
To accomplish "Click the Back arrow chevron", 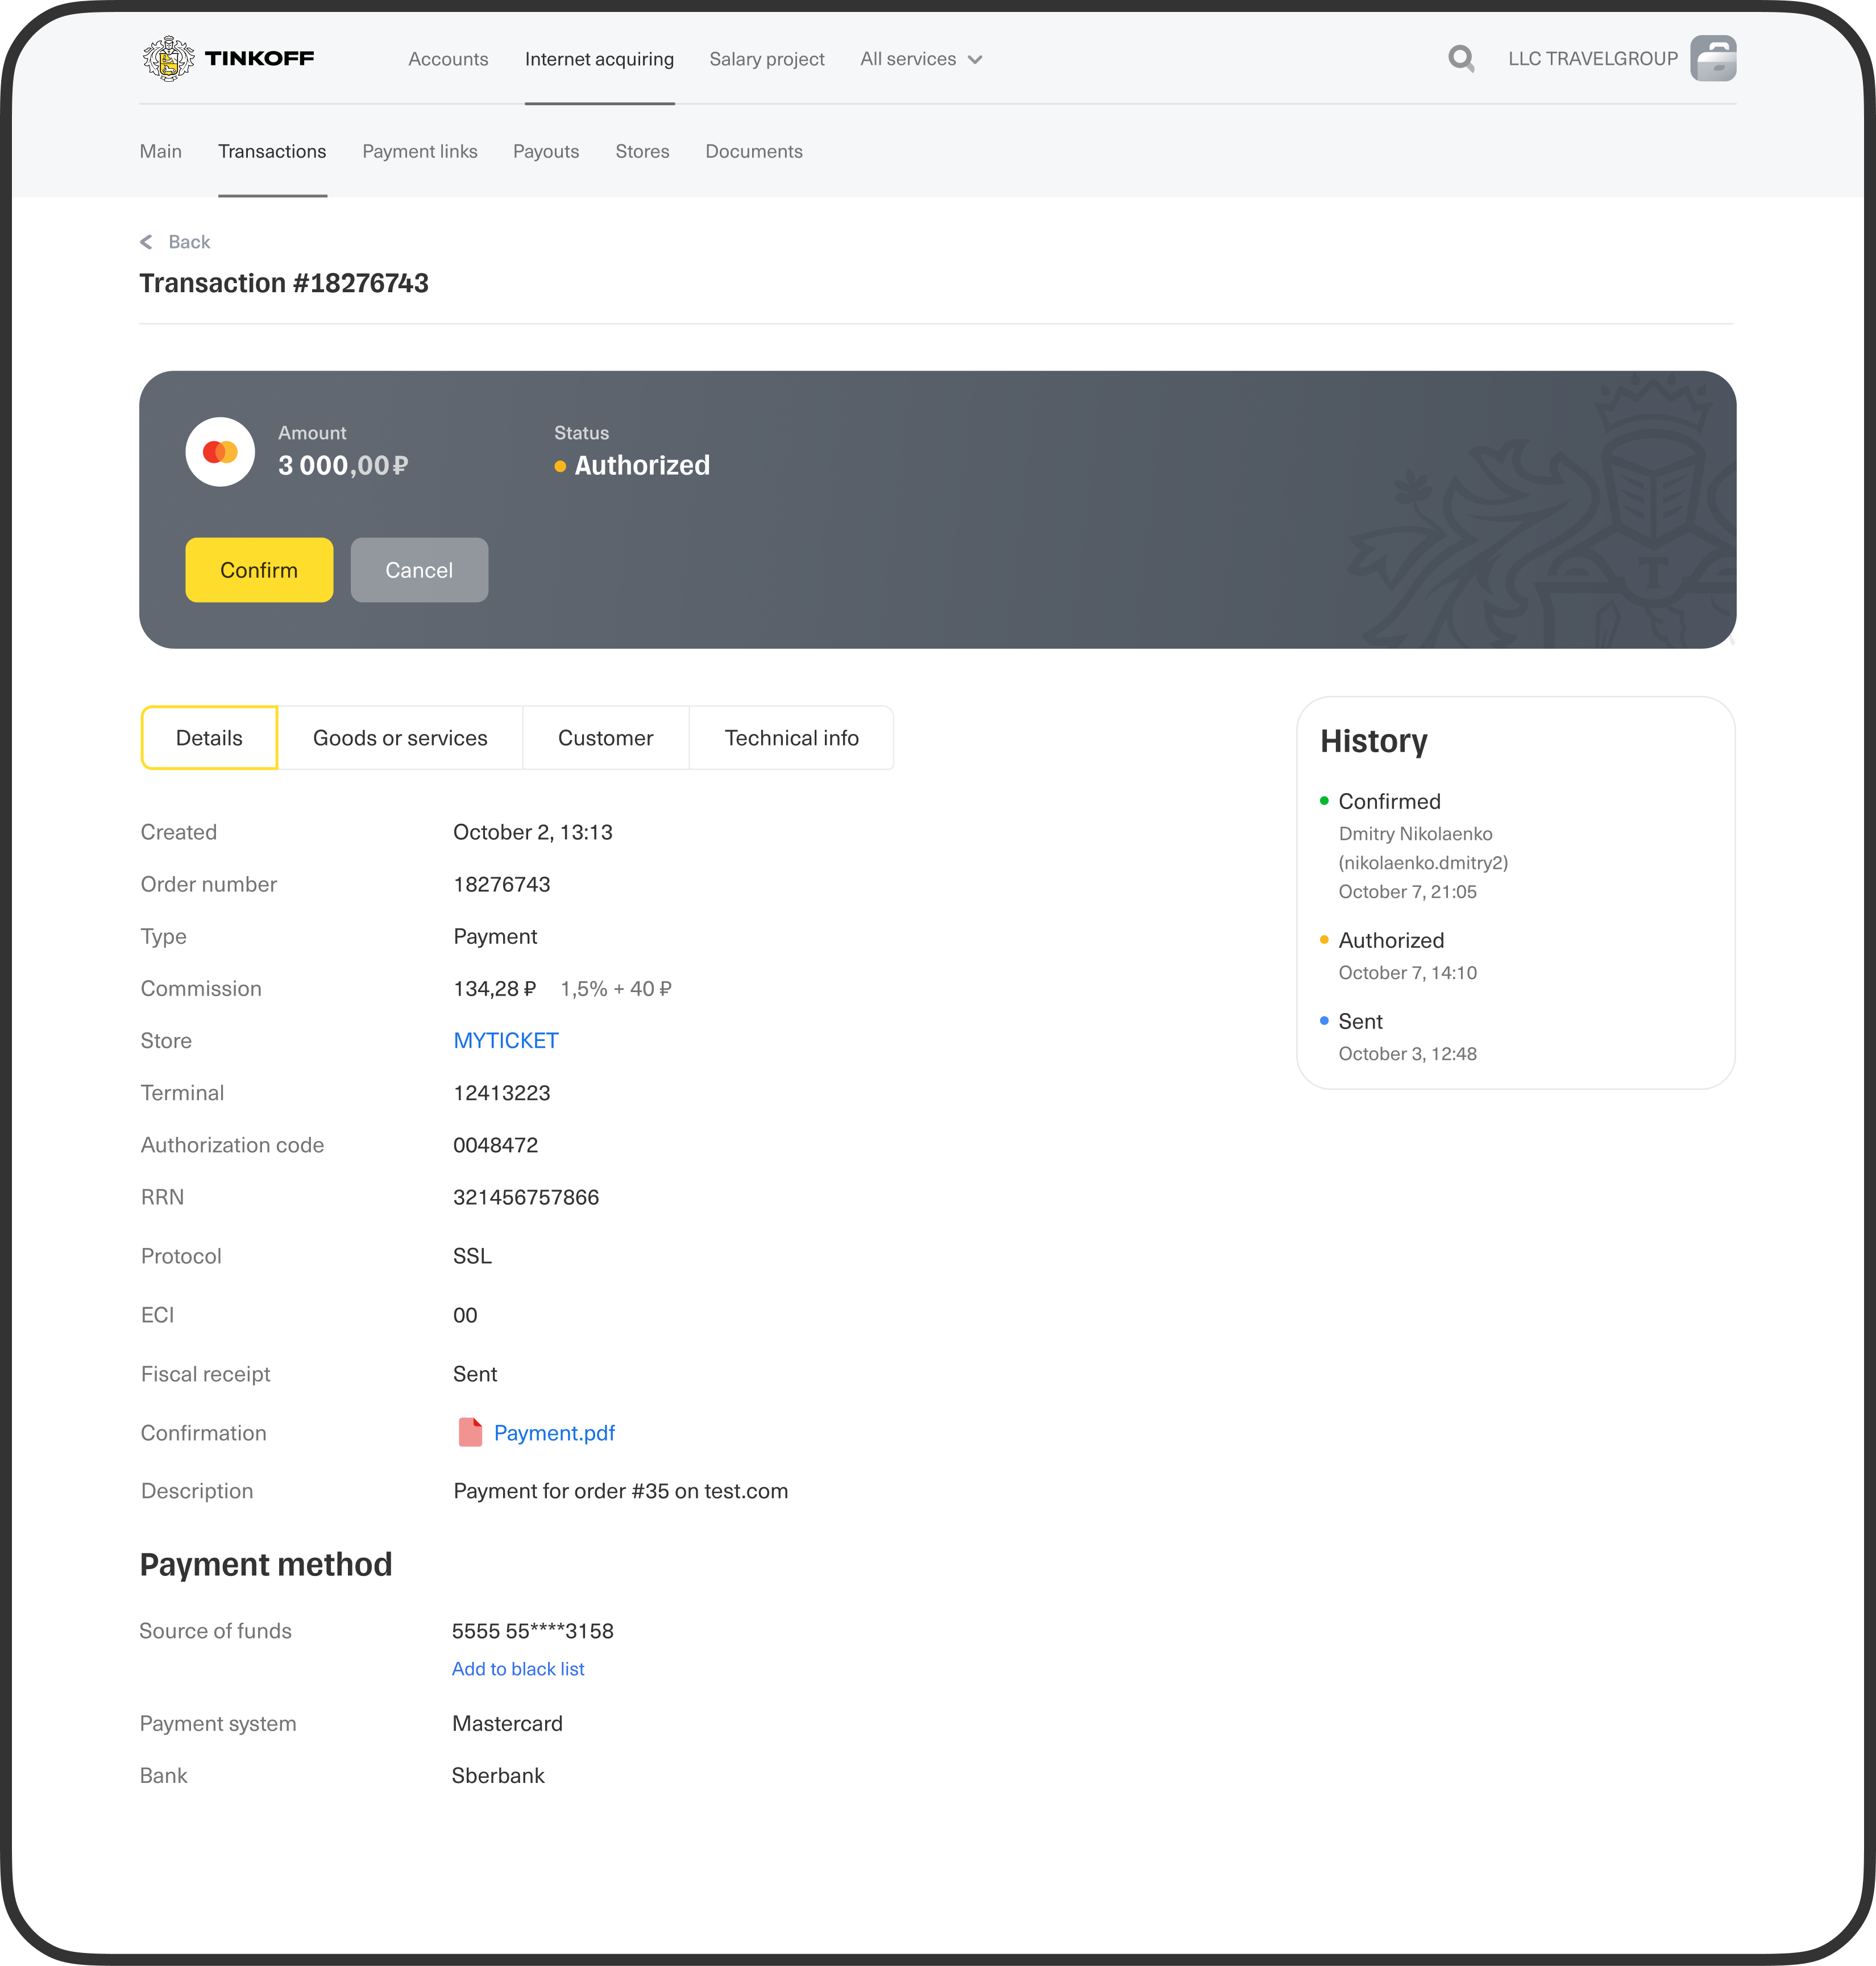I will pos(146,242).
